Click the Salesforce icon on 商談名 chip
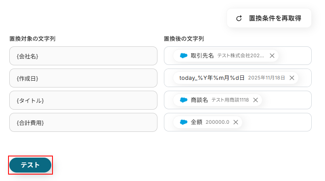Screen dimensions: 325x181 click(x=184, y=100)
